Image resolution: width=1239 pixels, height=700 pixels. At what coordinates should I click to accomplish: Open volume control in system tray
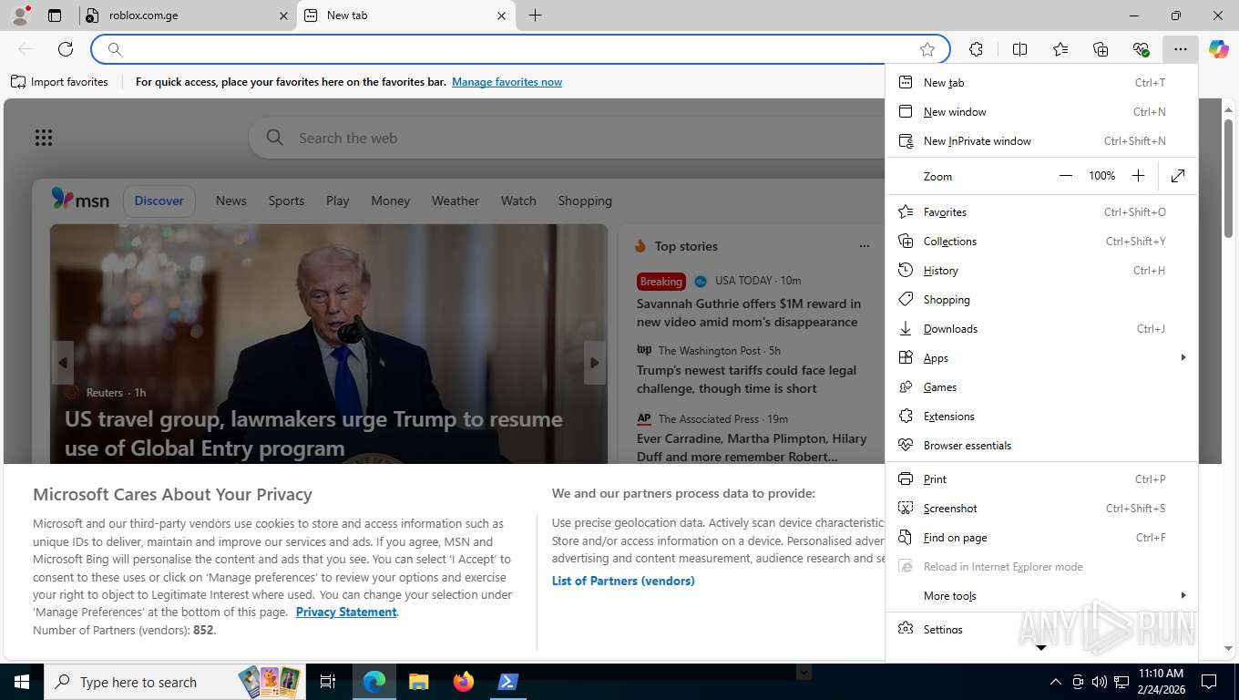click(x=1100, y=682)
